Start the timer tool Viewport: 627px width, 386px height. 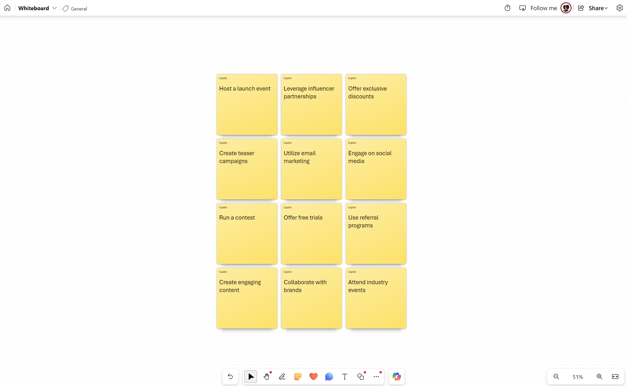click(x=507, y=8)
